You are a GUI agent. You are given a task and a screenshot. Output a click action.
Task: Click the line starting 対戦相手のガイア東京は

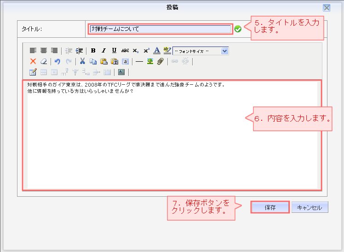pos(126,85)
